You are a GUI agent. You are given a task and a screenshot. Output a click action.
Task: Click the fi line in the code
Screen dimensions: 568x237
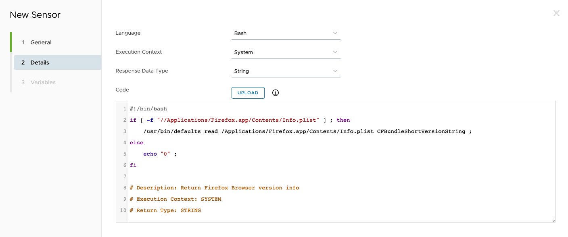point(133,165)
